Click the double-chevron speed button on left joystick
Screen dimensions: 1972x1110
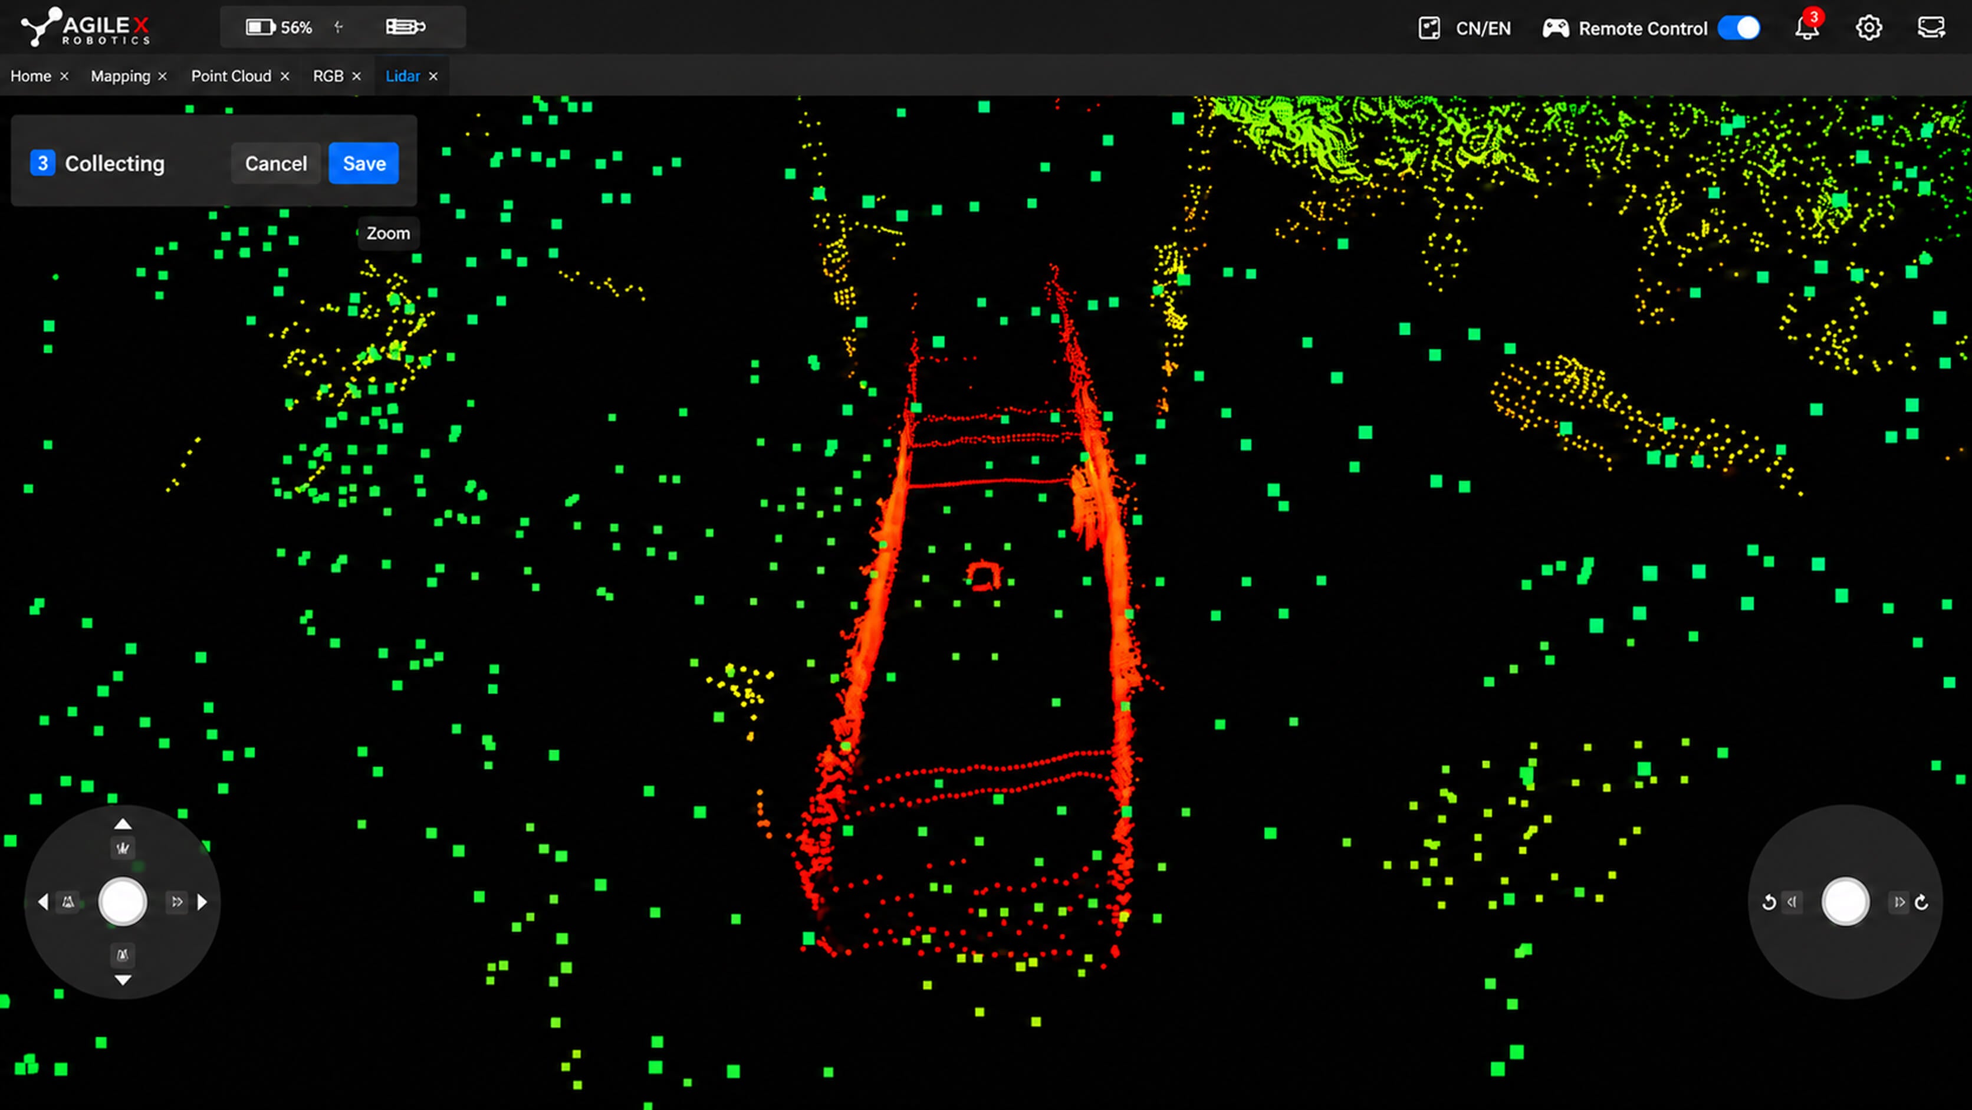[x=177, y=902]
